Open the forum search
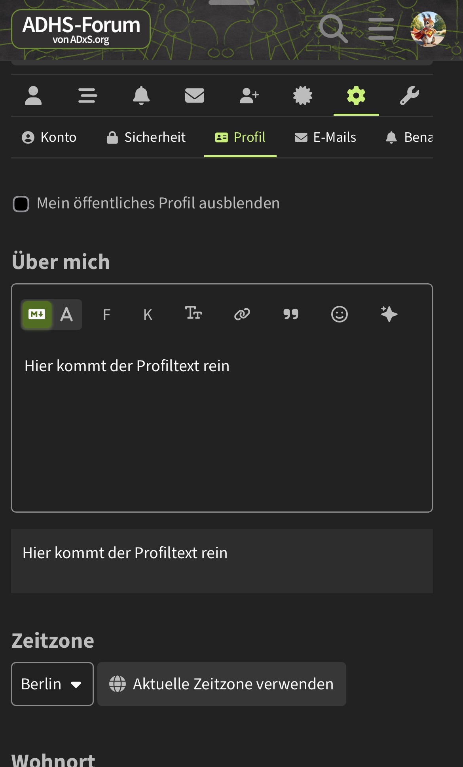Image resolution: width=463 pixels, height=767 pixels. [x=333, y=29]
